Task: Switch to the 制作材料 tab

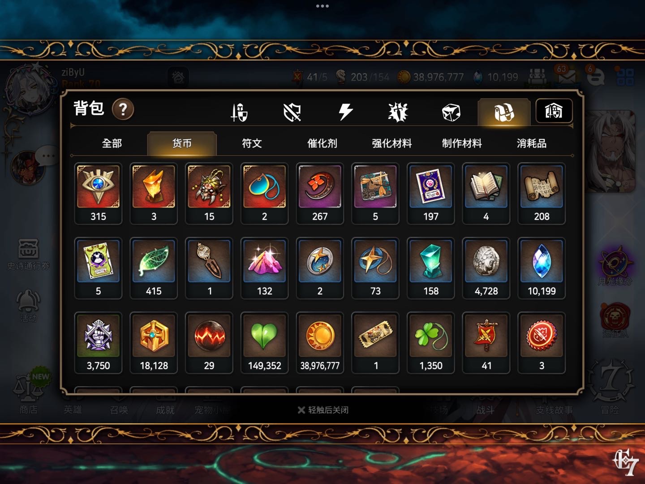Action: (462, 143)
